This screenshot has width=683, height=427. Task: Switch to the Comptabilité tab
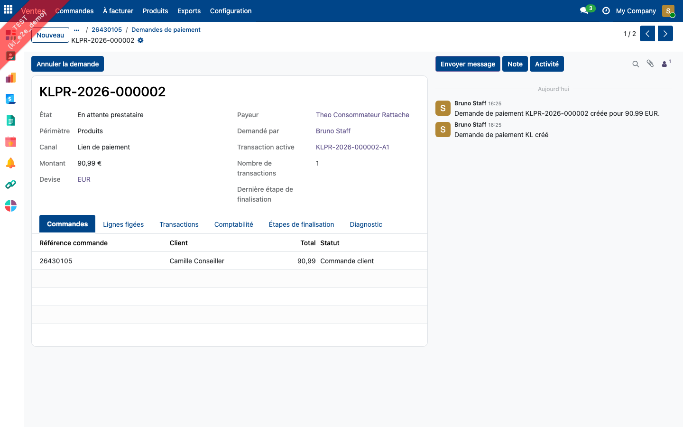[234, 224]
